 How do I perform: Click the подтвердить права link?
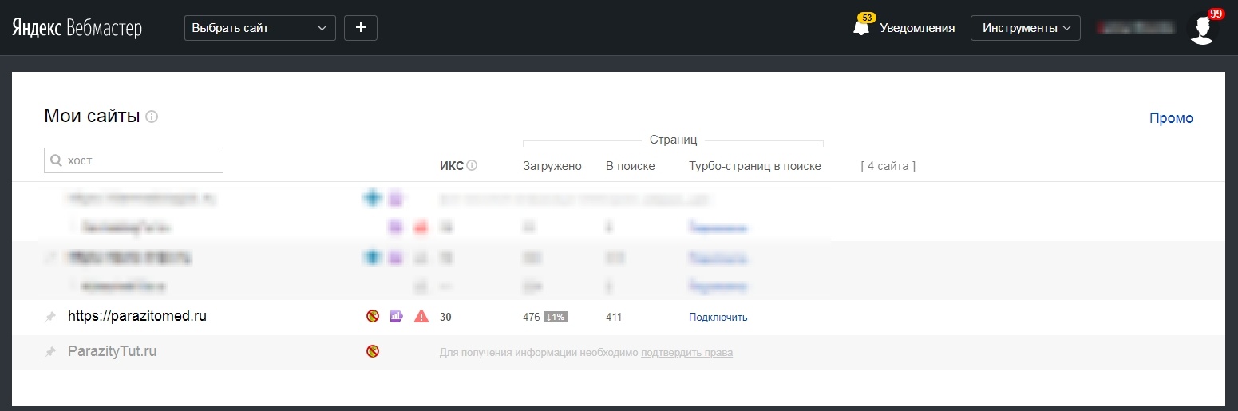(686, 352)
